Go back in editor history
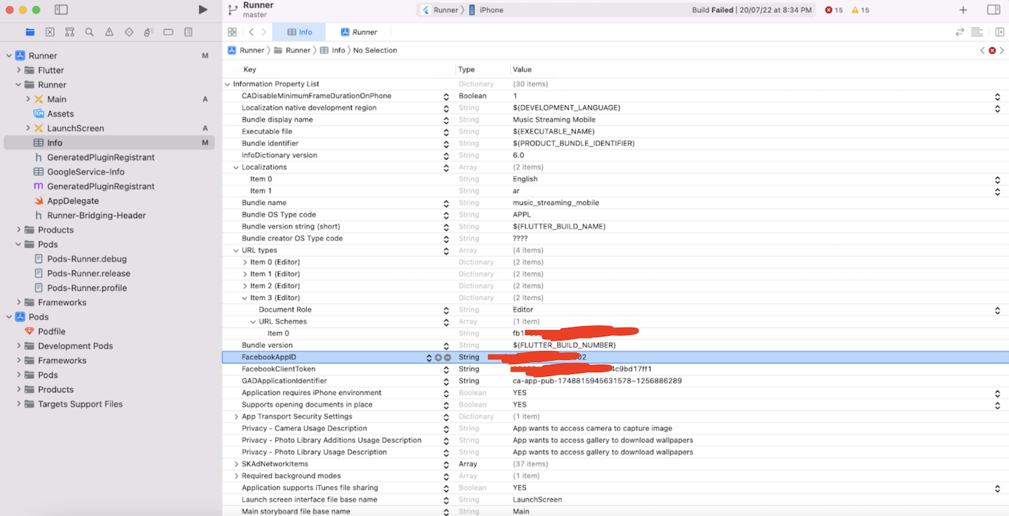 tap(251, 32)
